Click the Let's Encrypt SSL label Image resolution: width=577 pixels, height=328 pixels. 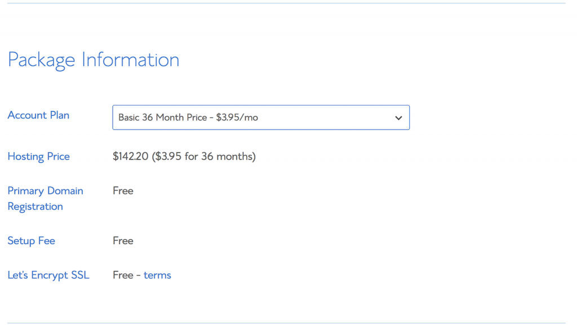[x=48, y=275]
